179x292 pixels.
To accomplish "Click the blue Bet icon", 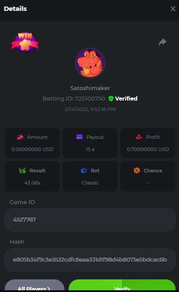I will point(84,171).
